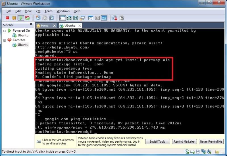This screenshot has width=227, height=156.
Task: Close the Ubuntu tab
Action: tap(80, 26)
